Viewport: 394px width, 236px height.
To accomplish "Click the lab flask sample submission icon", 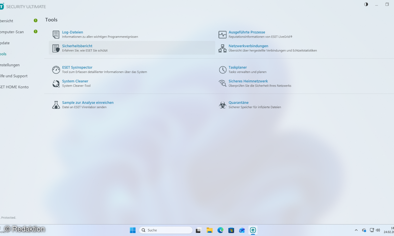I will [x=56, y=105].
